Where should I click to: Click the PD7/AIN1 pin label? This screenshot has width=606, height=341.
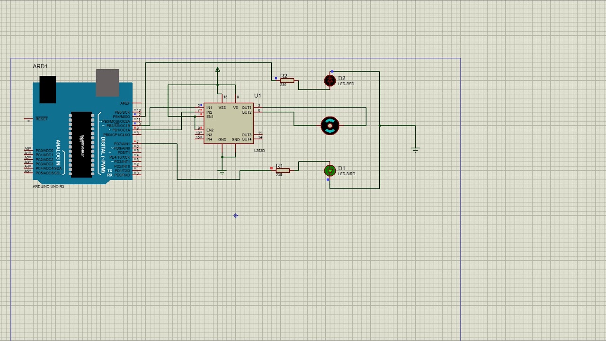(x=122, y=144)
